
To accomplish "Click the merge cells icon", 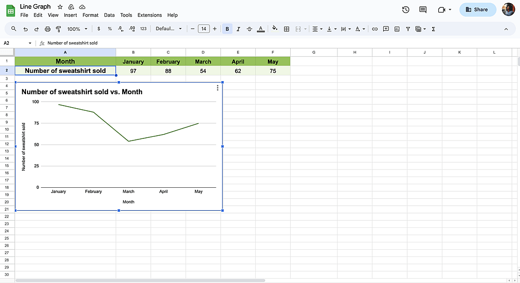I will [298, 29].
